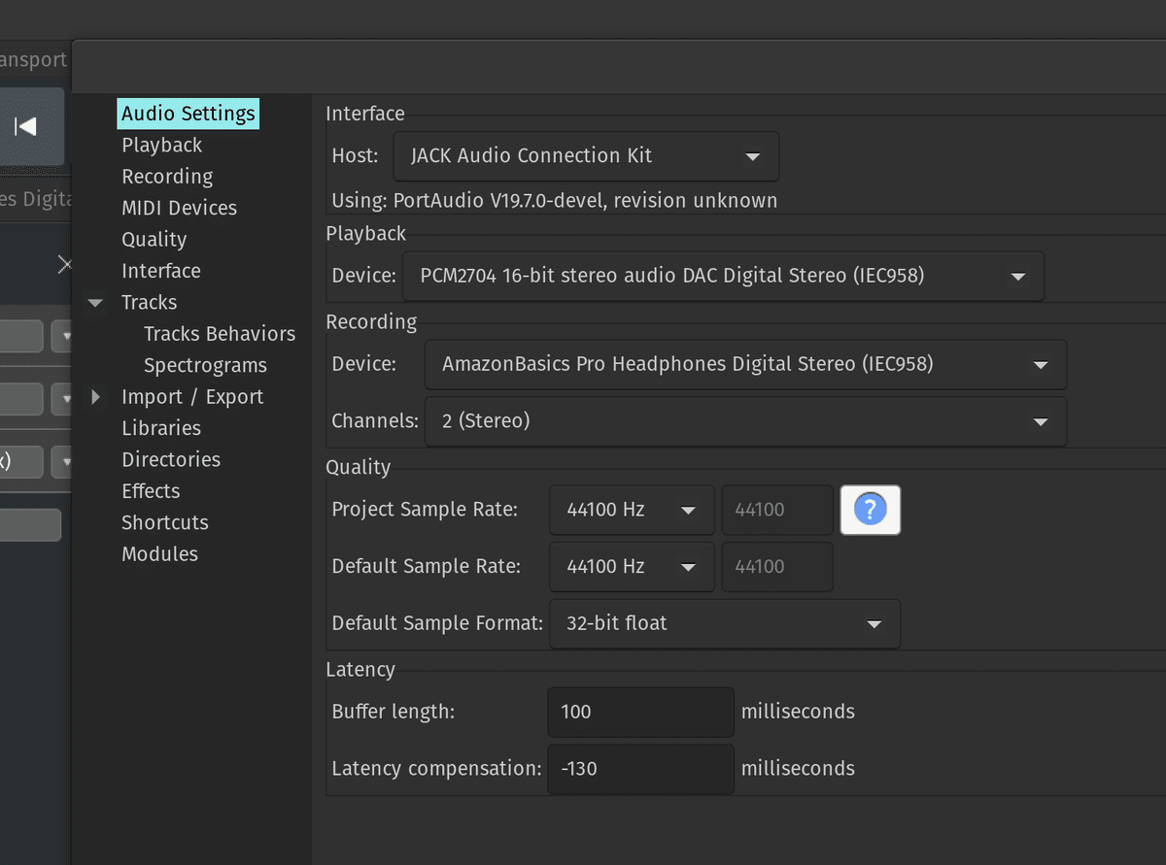Open Shortcuts preferences page

point(164,522)
